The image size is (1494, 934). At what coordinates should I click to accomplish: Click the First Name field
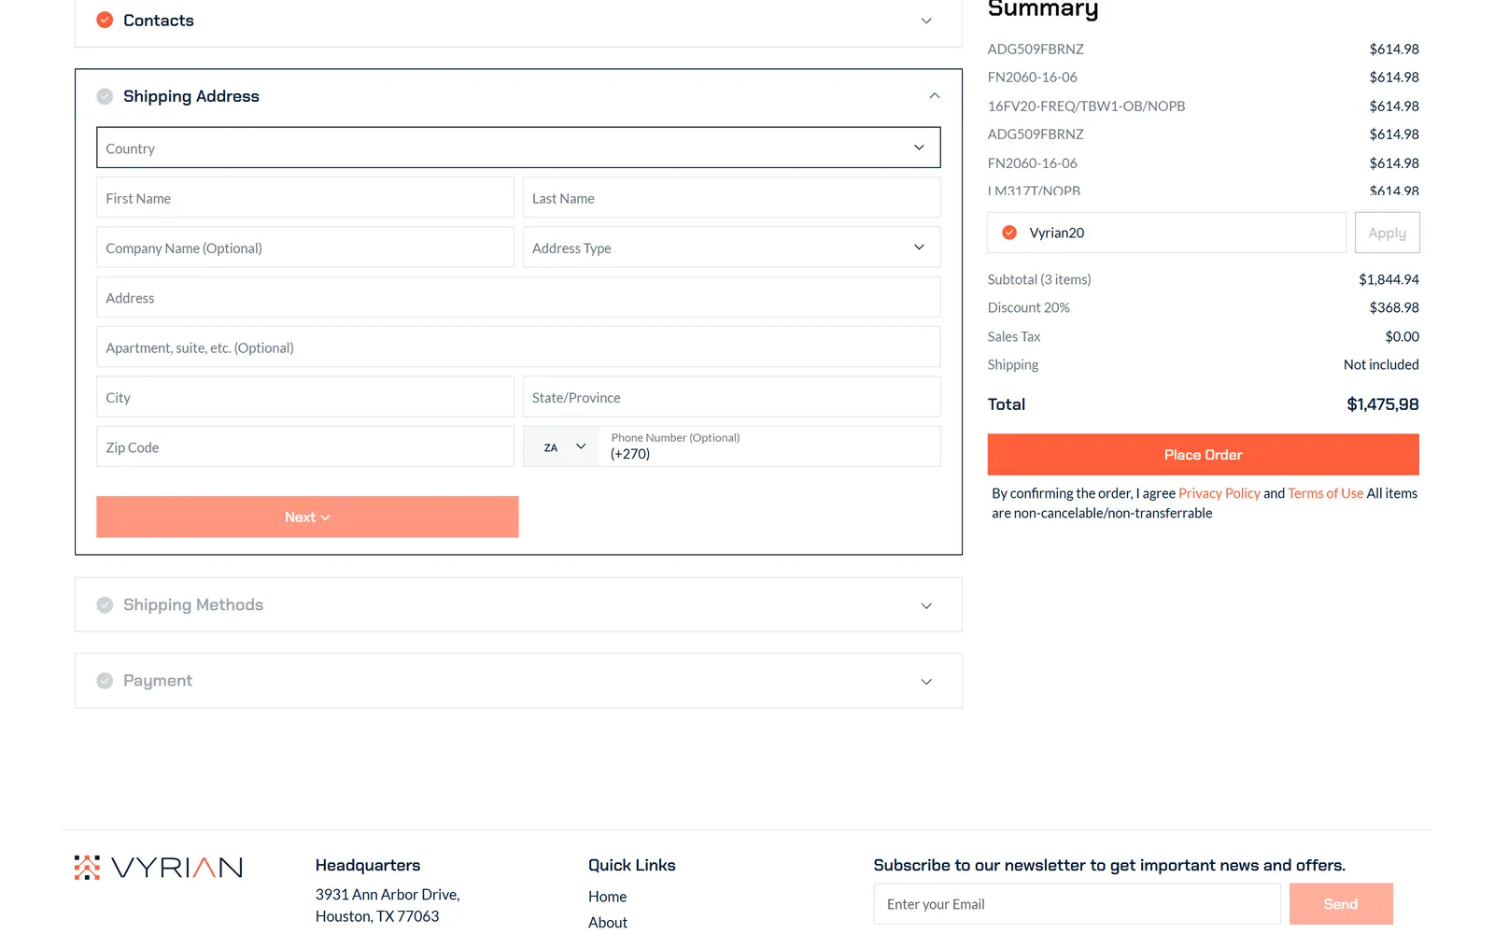click(x=305, y=198)
